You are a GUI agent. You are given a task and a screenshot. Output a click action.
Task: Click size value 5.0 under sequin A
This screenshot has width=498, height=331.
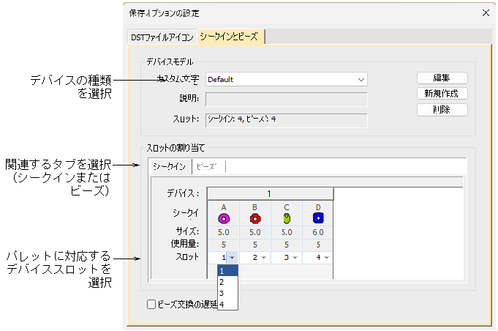pos(223,232)
